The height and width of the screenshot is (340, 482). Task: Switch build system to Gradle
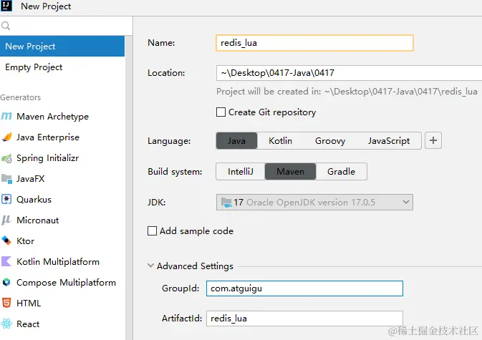click(342, 172)
